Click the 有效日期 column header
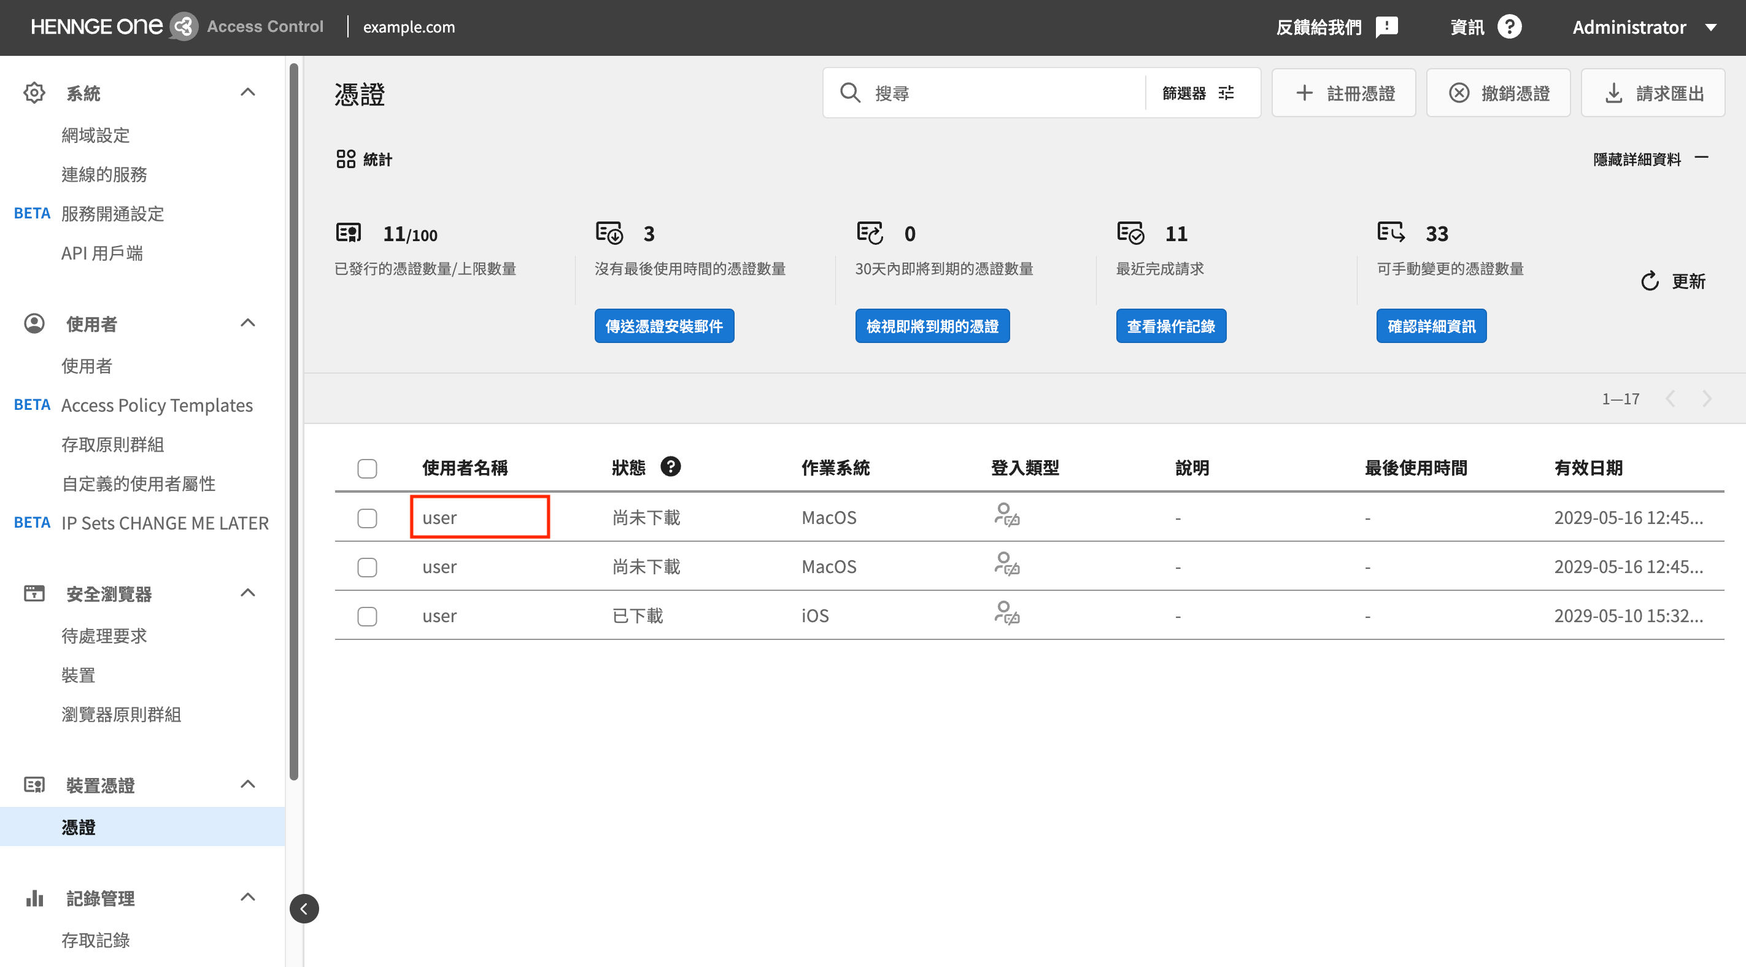The height and width of the screenshot is (967, 1746). pyautogui.click(x=1588, y=468)
